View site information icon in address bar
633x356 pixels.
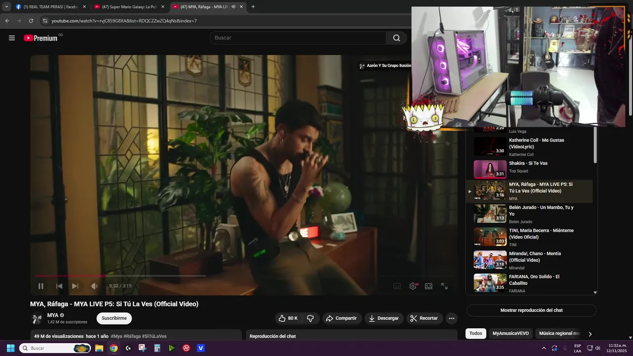point(45,21)
